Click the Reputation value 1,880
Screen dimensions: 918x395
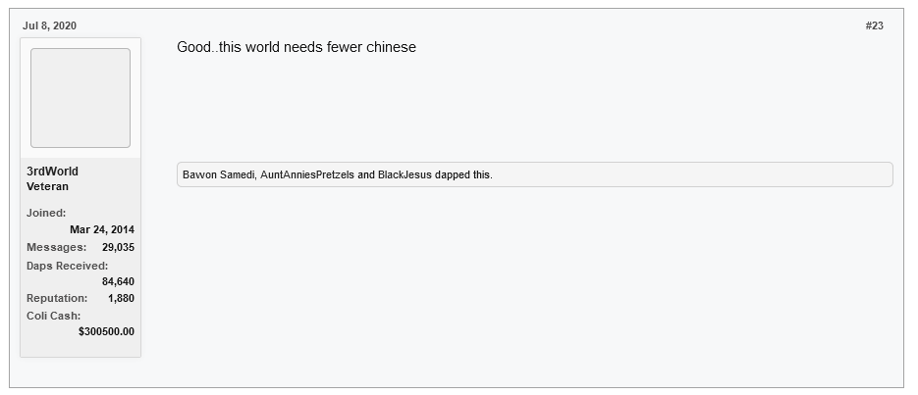121,298
